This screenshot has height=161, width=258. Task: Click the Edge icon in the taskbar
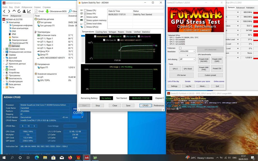pos(37,158)
